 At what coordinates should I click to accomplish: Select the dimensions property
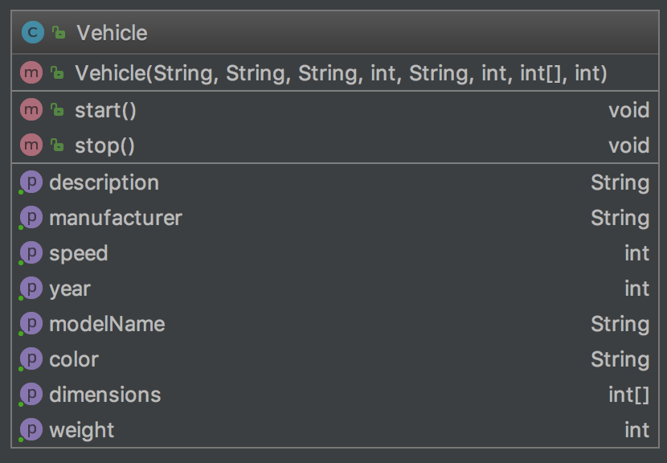tap(335, 395)
